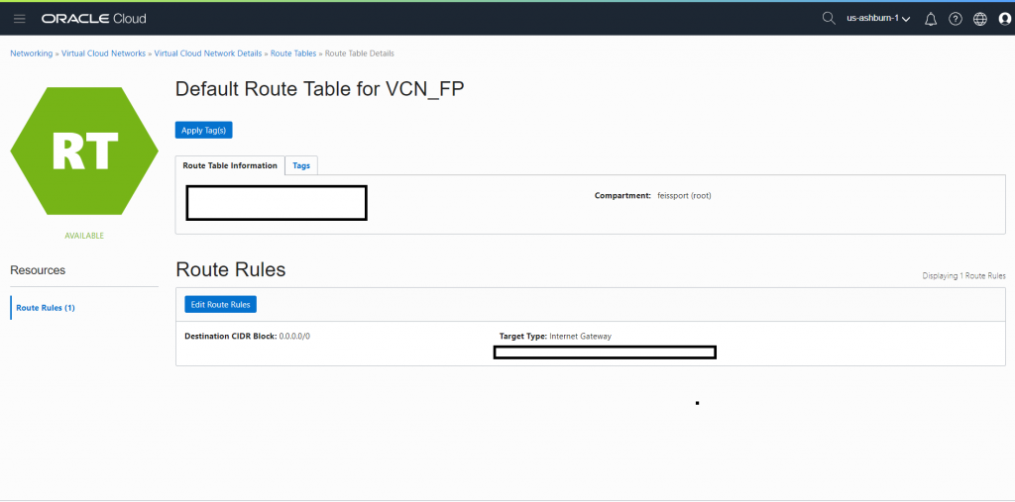
Task: Open Virtual Cloud Network Details breadcrumb
Action: click(208, 53)
